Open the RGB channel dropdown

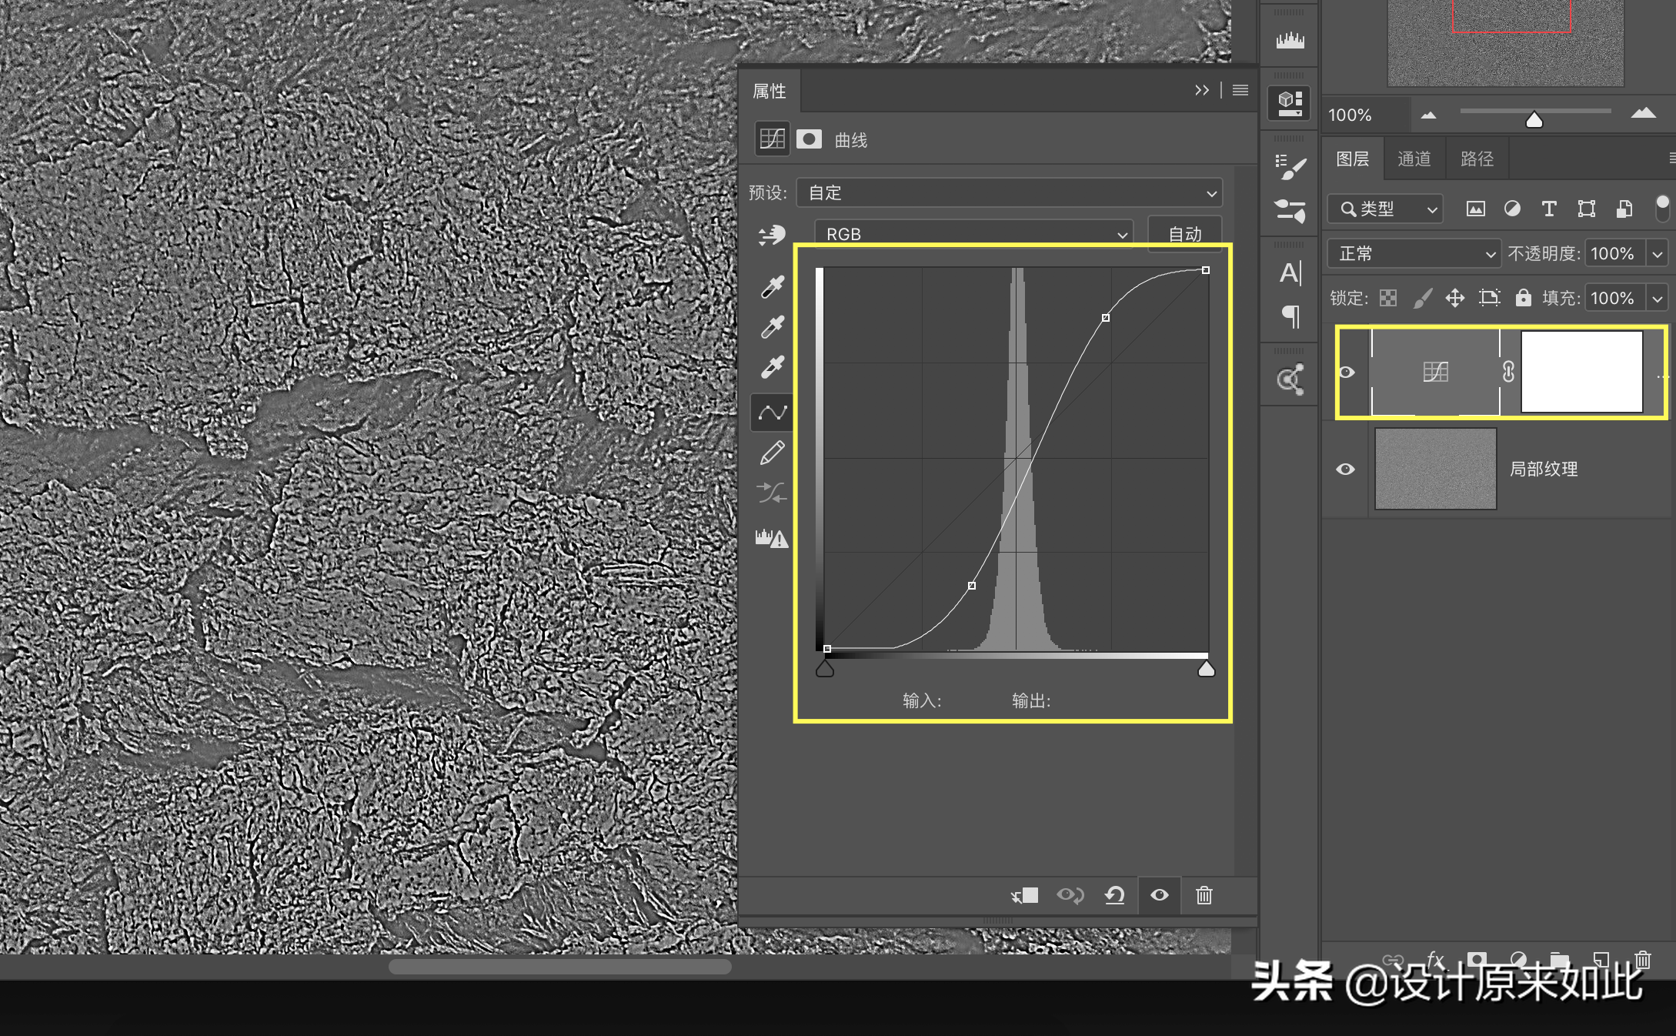pyautogui.click(x=973, y=233)
